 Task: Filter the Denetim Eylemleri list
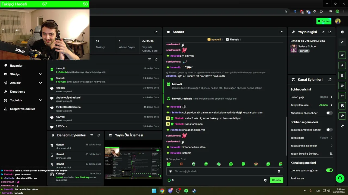92,135
